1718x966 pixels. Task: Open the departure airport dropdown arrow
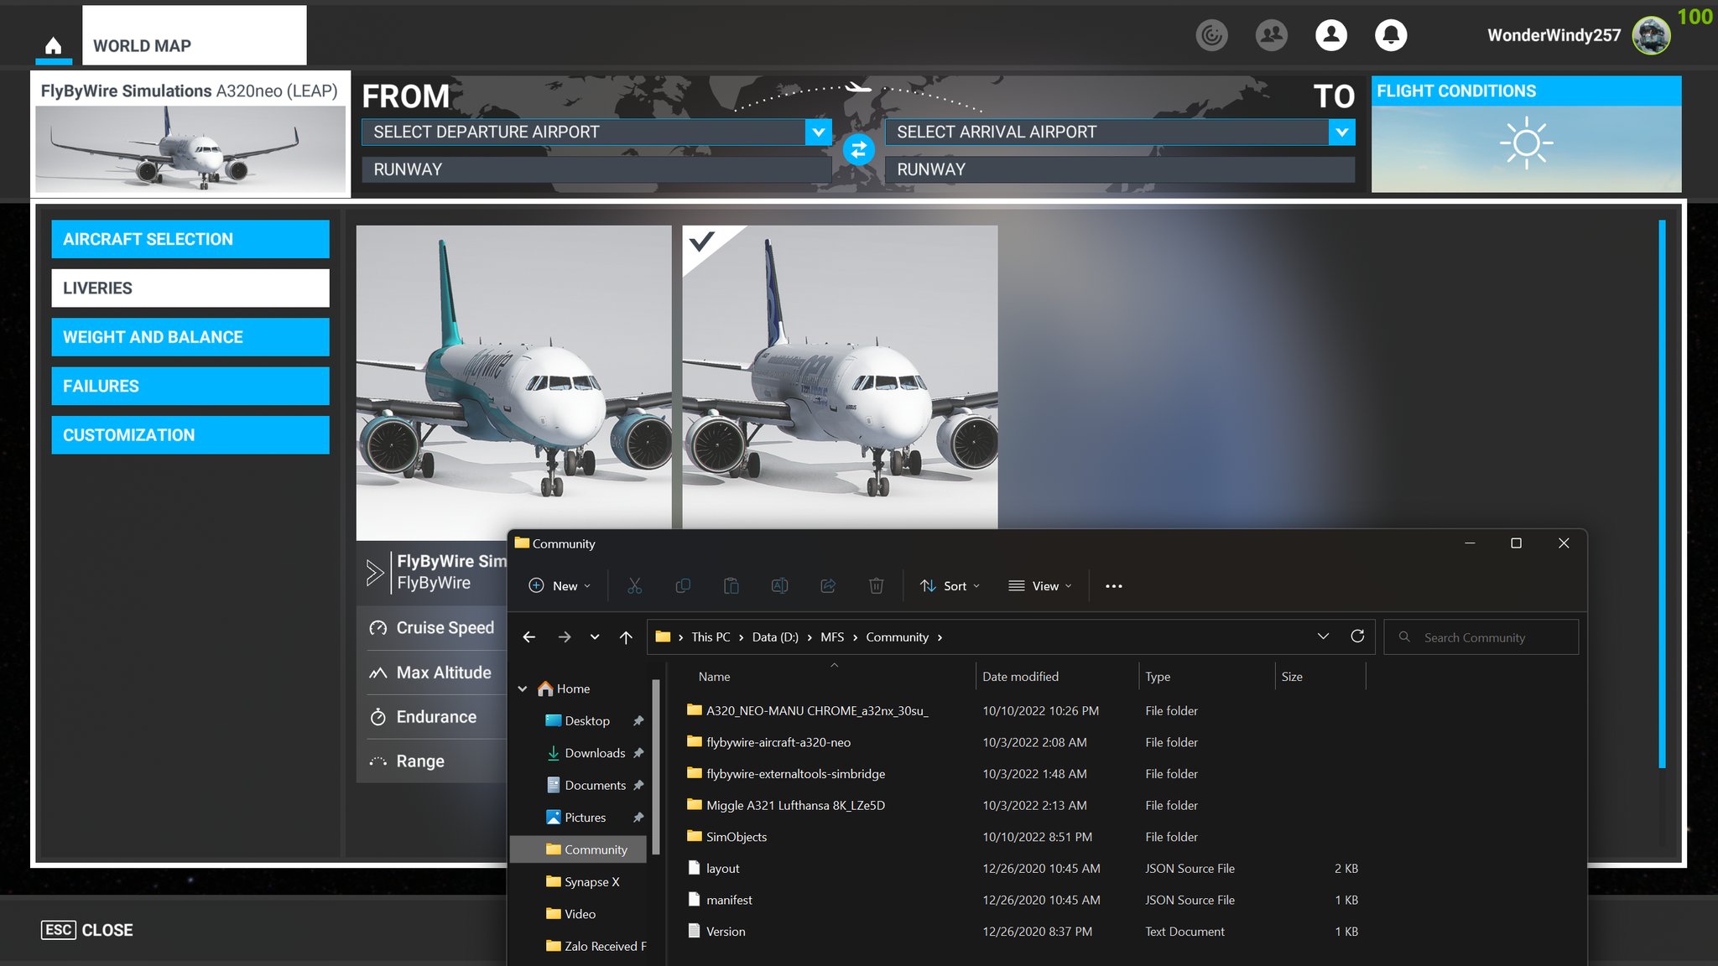(819, 132)
